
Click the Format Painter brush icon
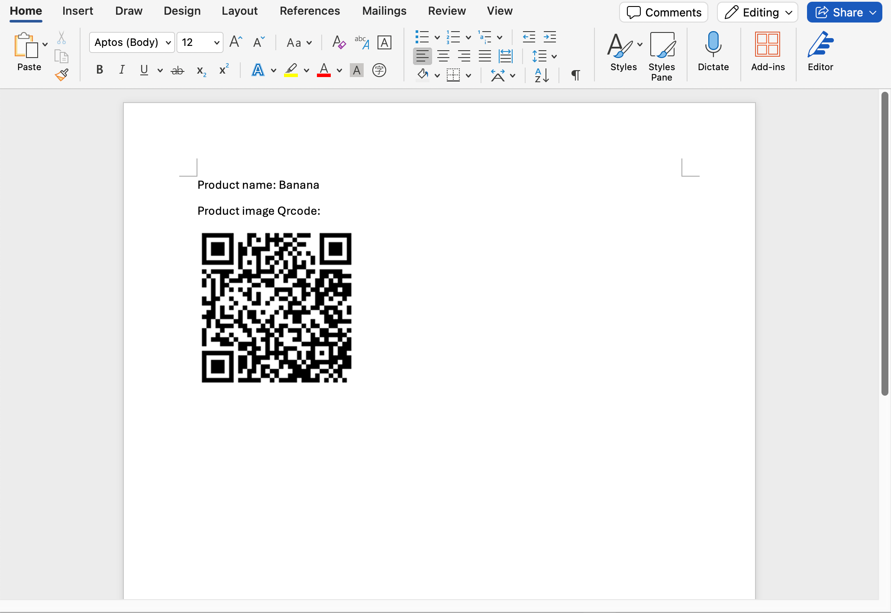pyautogui.click(x=62, y=75)
